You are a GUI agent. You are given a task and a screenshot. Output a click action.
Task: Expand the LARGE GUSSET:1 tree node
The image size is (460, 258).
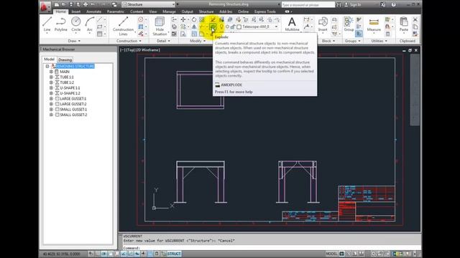51,99
